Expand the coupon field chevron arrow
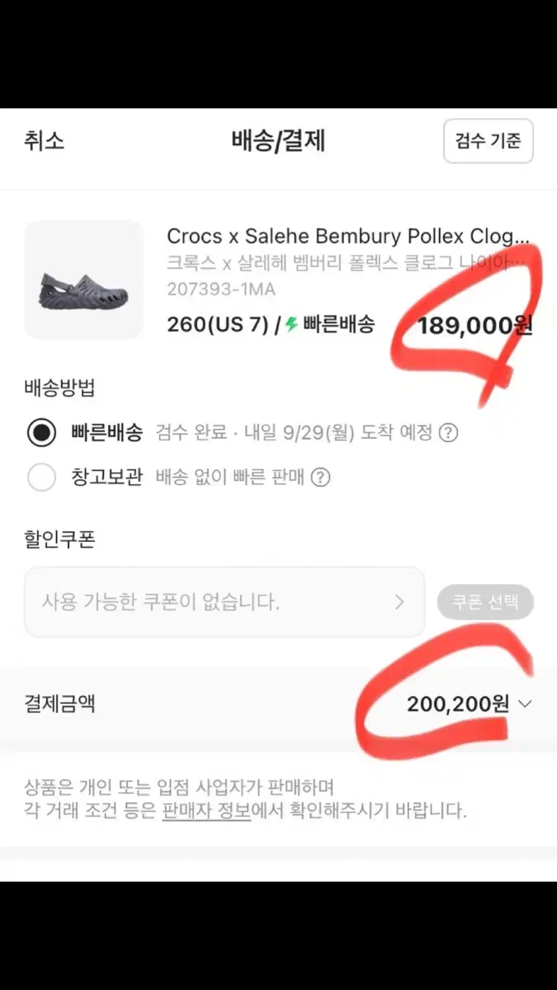The height and width of the screenshot is (990, 557). click(399, 601)
